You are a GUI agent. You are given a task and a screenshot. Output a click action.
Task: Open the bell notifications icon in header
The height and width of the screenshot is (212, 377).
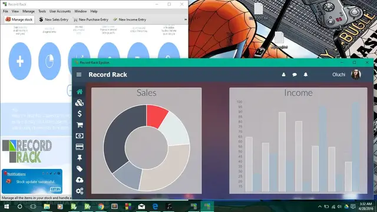(x=306, y=75)
